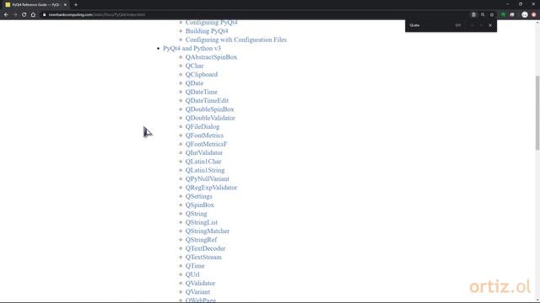Open the Configuring PyQt4 link
The width and height of the screenshot is (540, 303).
tap(212, 23)
